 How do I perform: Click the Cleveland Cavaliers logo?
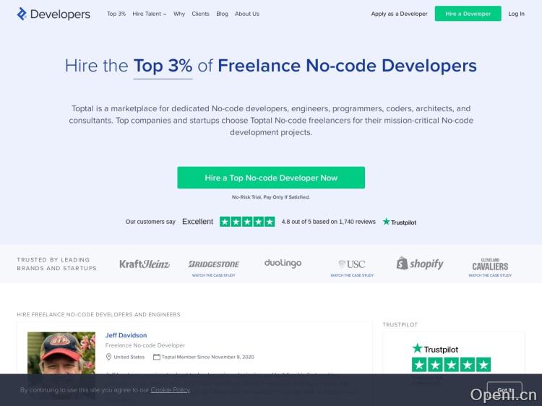pos(490,264)
